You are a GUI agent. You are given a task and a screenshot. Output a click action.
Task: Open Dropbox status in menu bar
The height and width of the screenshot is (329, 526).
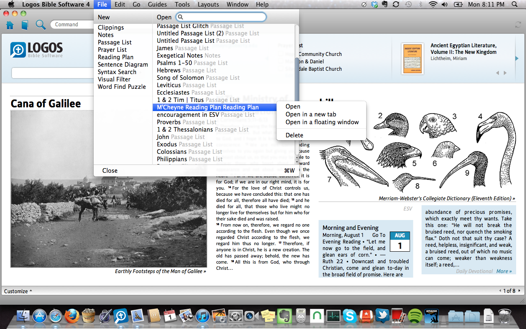pyautogui.click(x=374, y=5)
